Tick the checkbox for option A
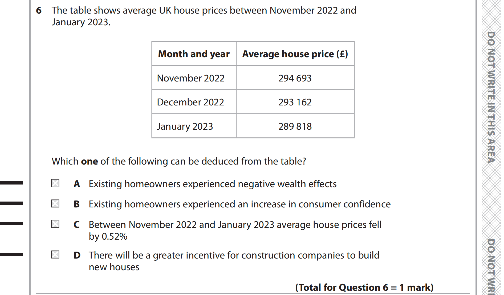Image resolution: width=504 pixels, height=295 pixels. (x=55, y=183)
